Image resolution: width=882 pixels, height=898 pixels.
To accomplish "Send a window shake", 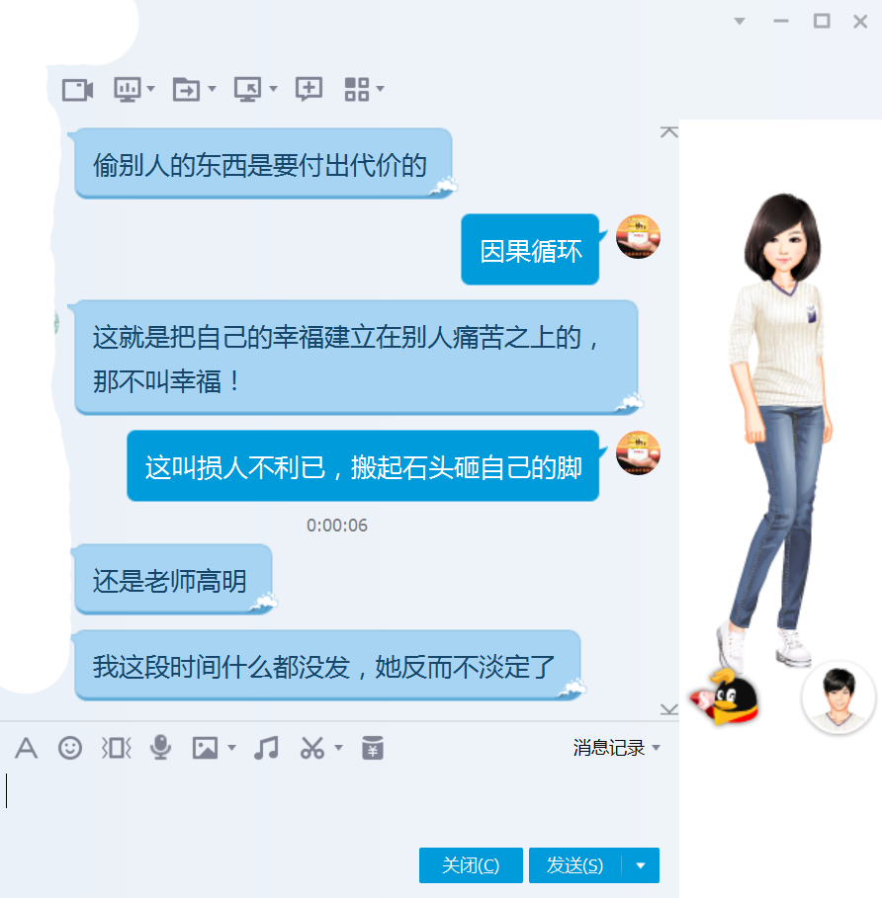I will pyautogui.click(x=116, y=749).
